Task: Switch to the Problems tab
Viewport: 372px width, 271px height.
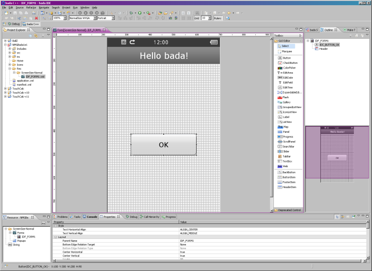Action: point(62,217)
